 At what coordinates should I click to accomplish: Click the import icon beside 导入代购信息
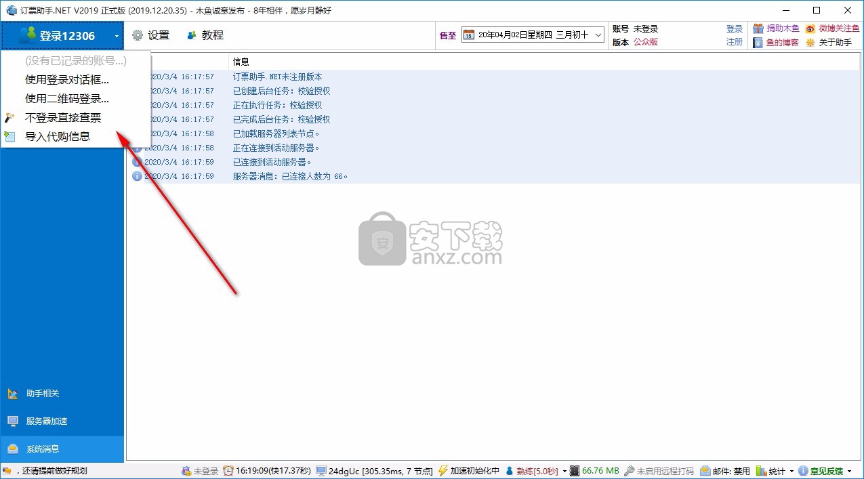pyautogui.click(x=9, y=136)
